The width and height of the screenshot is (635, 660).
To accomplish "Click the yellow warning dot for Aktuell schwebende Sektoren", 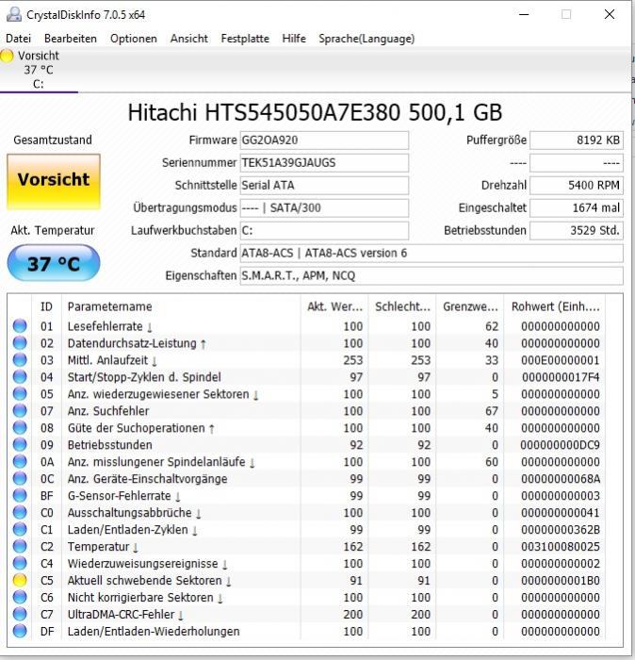I will (20, 581).
